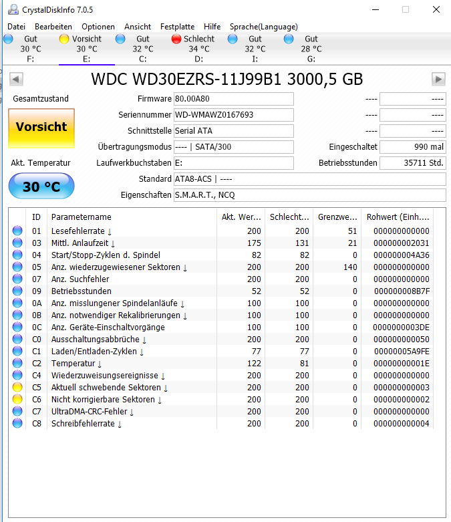Click the yellow Vorsicht health status button

[41, 128]
